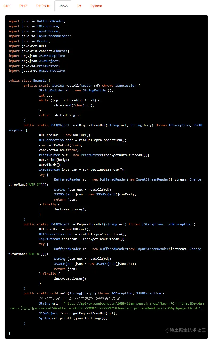Click the line 'import java.io.IOException;'
Viewport: 213px width, 340px height.
click(34, 26)
